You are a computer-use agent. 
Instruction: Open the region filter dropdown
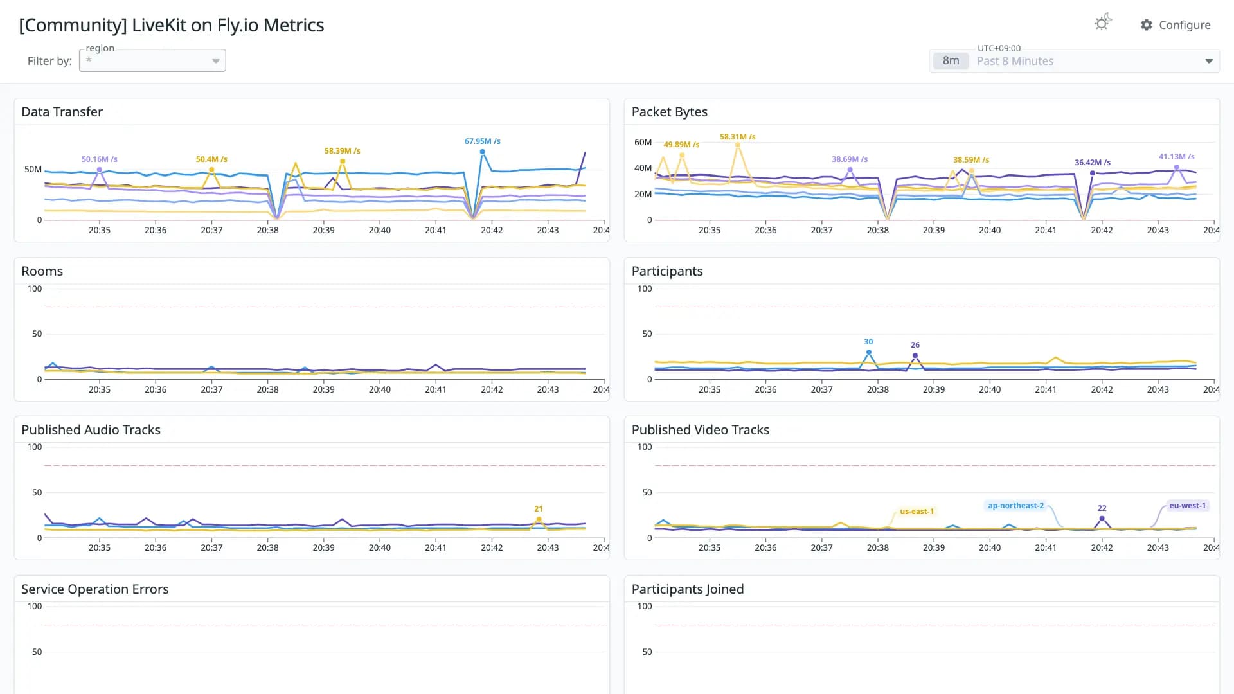pyautogui.click(x=152, y=60)
